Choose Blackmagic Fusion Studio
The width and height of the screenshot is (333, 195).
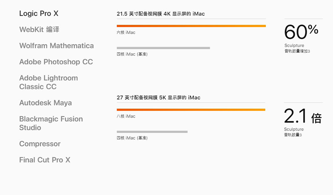51,123
